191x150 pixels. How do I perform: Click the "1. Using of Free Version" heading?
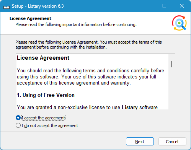tap(46, 95)
